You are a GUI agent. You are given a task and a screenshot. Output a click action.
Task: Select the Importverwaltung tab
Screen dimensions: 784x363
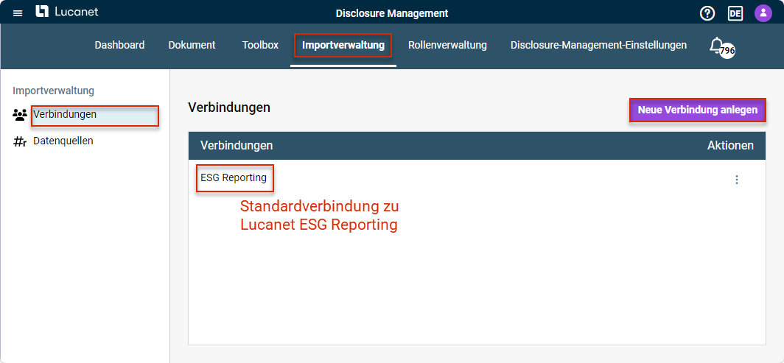[343, 46]
